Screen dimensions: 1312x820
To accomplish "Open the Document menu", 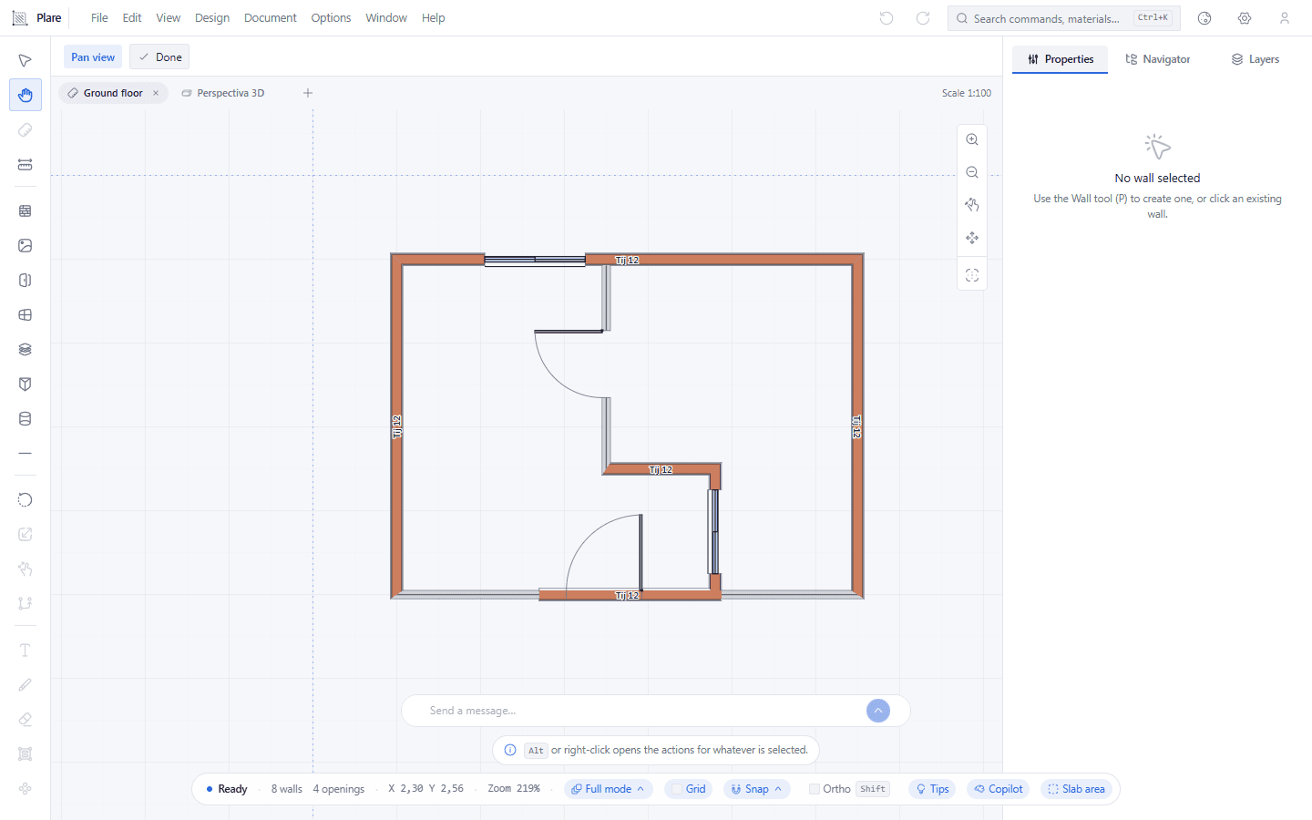I will pyautogui.click(x=271, y=18).
